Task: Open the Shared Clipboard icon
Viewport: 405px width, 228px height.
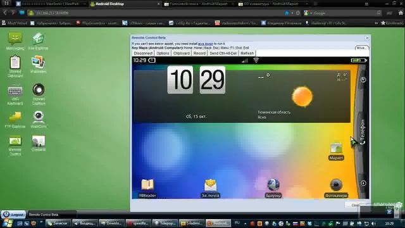Action: 15,66
